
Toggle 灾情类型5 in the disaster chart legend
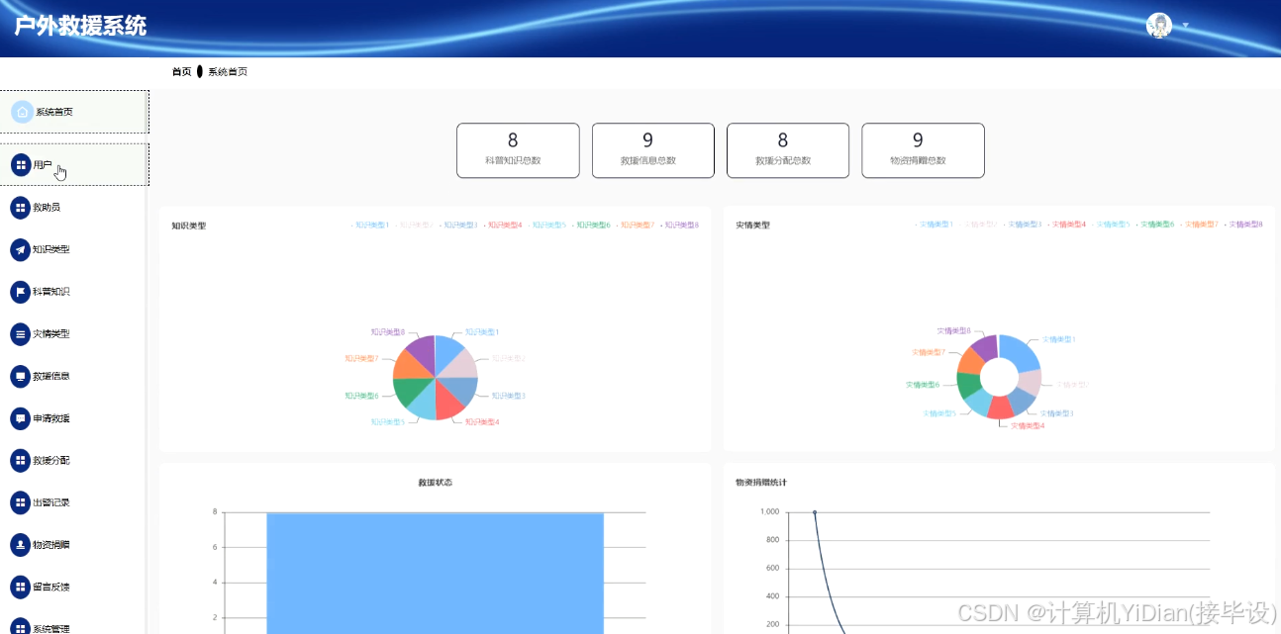point(1113,225)
